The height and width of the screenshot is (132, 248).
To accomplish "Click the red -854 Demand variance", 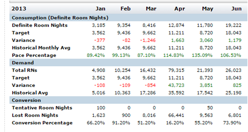I will 151,85.
